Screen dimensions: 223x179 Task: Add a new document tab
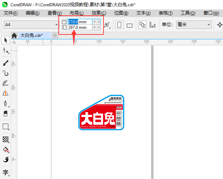55,36
